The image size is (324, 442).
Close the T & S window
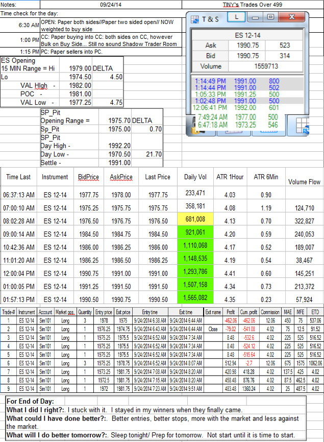(x=292, y=17)
